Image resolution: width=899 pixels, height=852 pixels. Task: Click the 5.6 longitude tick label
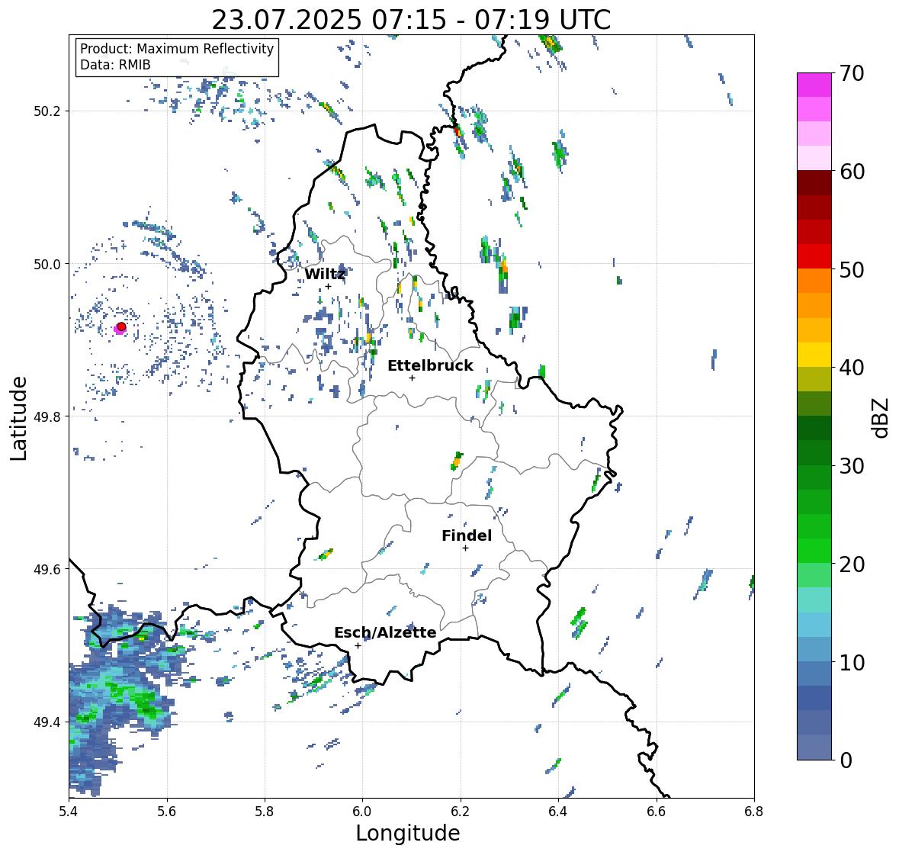pos(167,812)
